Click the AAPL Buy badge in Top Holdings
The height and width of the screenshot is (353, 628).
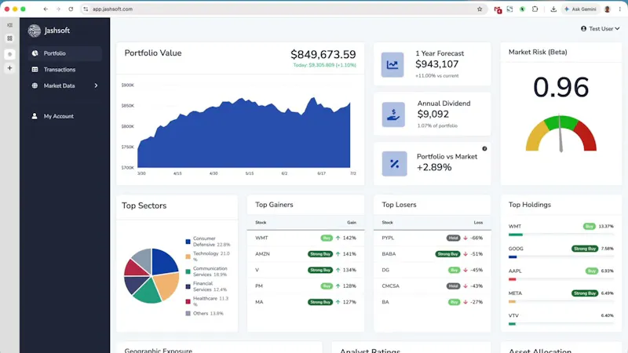click(591, 271)
